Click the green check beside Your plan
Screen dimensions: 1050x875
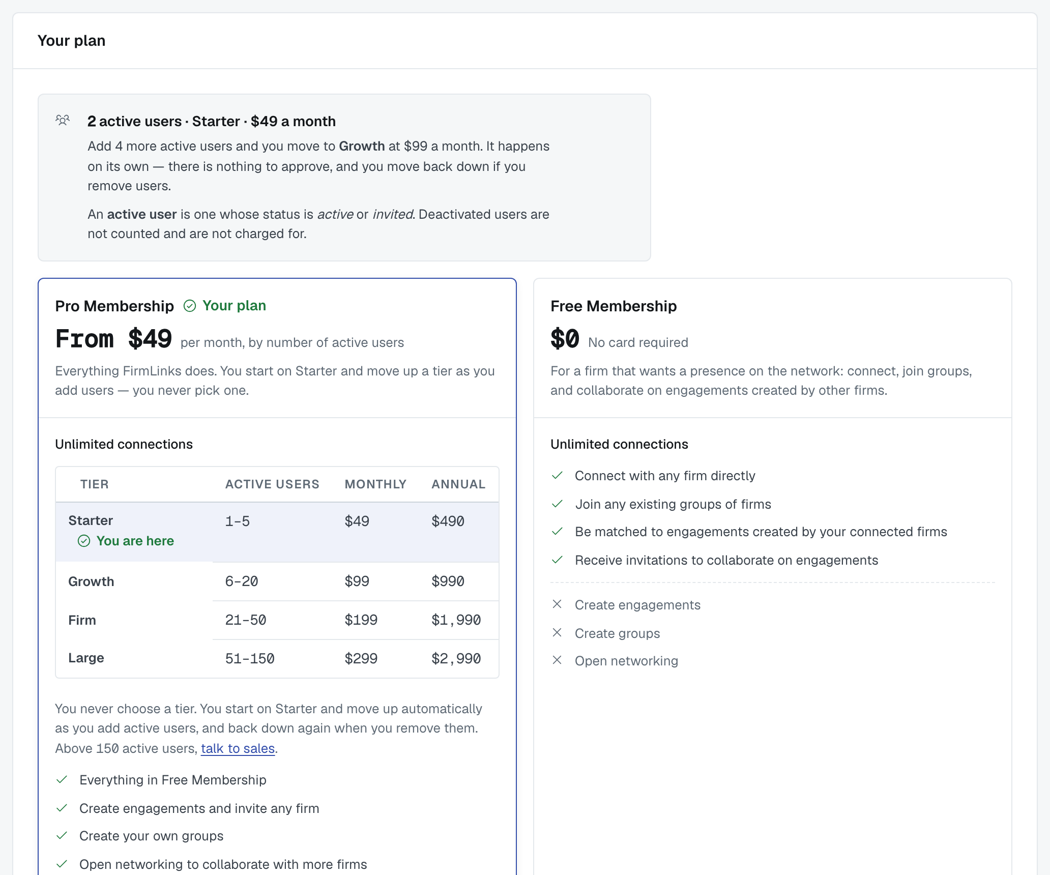(190, 306)
